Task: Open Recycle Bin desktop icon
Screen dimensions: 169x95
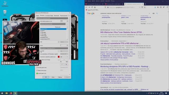Action: [x=5, y=13]
